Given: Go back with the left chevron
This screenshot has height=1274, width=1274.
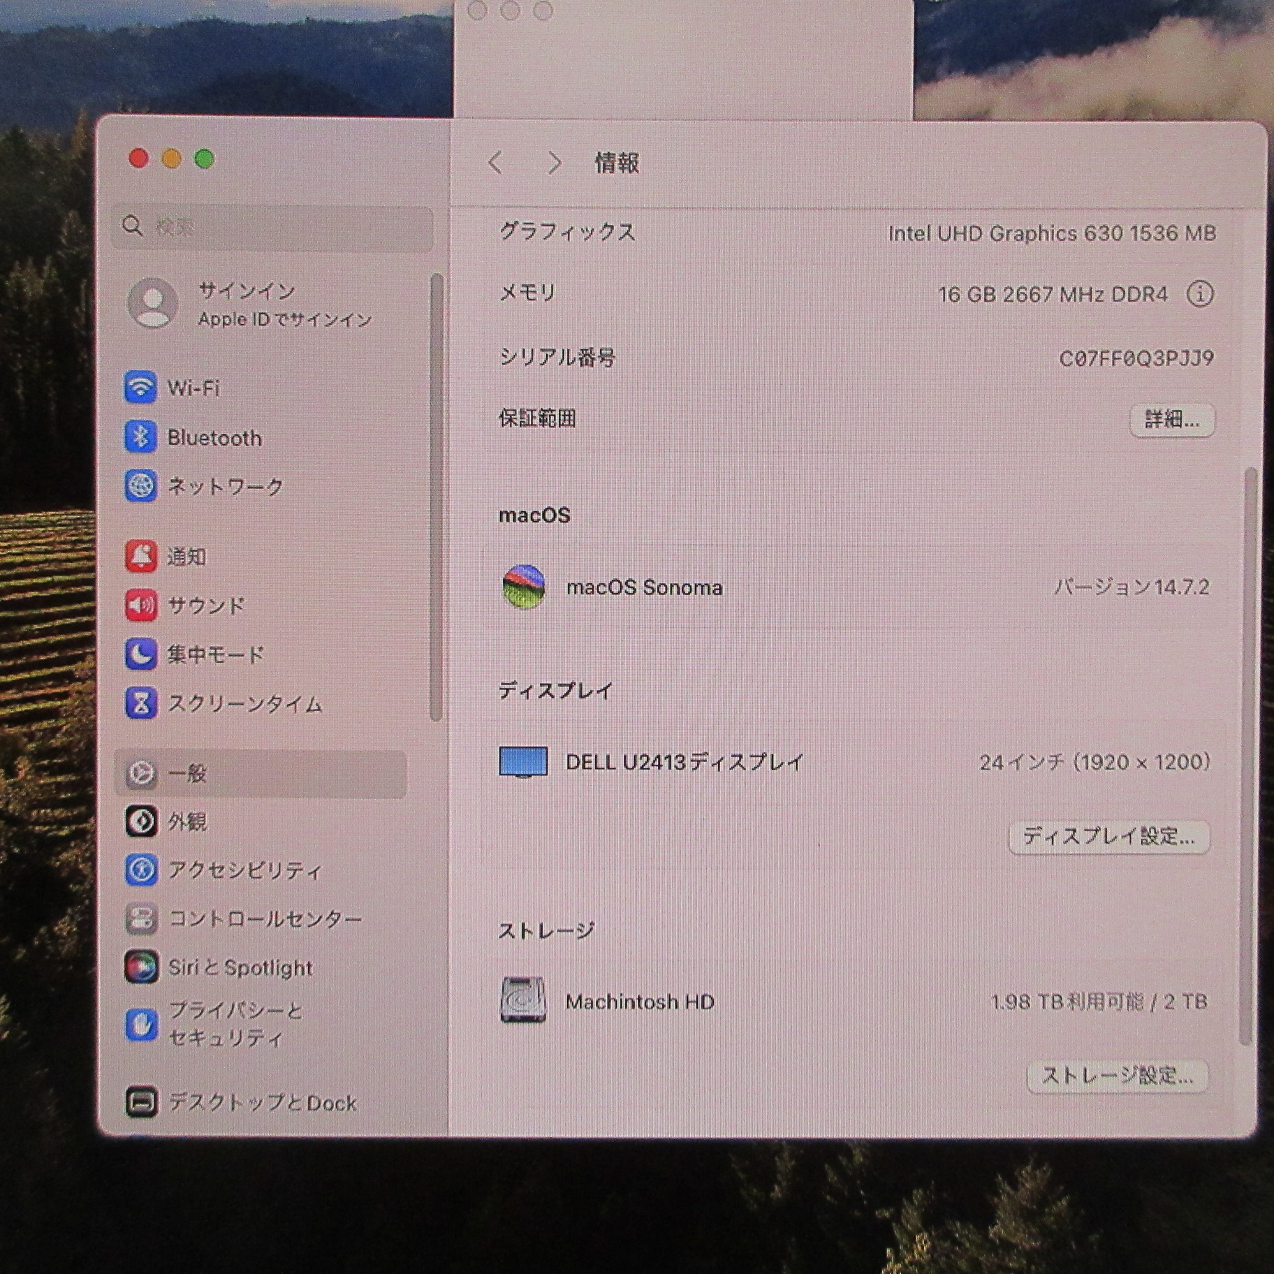Looking at the screenshot, I should (x=495, y=163).
